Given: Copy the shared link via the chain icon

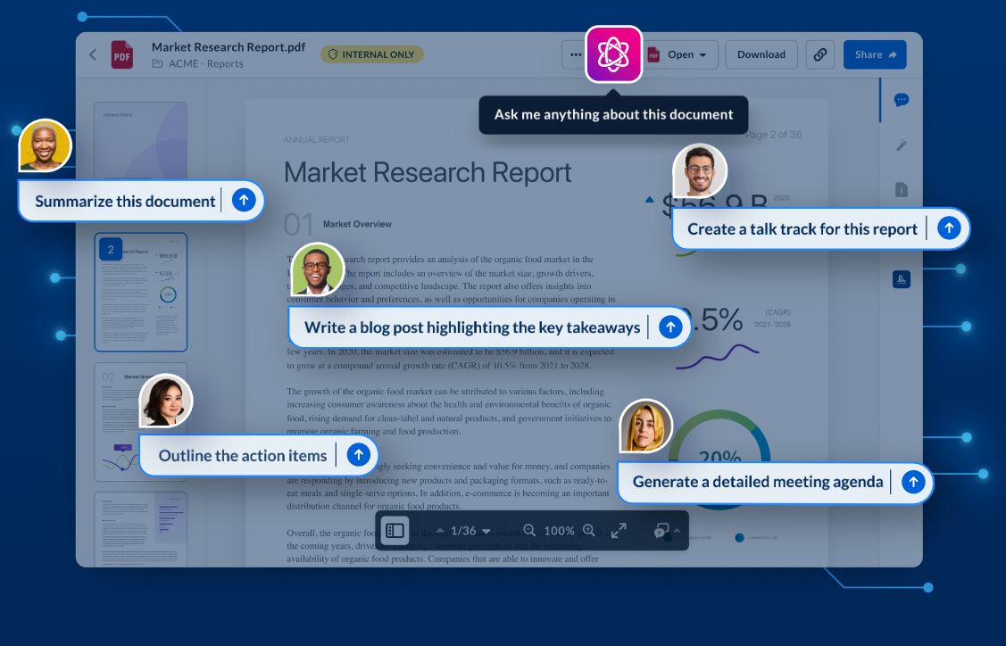Looking at the screenshot, I should point(820,54).
